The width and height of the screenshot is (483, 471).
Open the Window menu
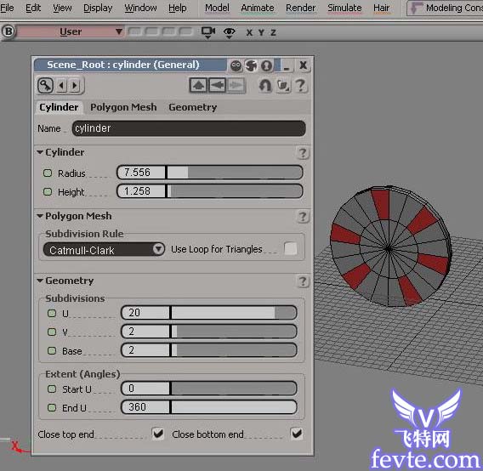point(140,8)
